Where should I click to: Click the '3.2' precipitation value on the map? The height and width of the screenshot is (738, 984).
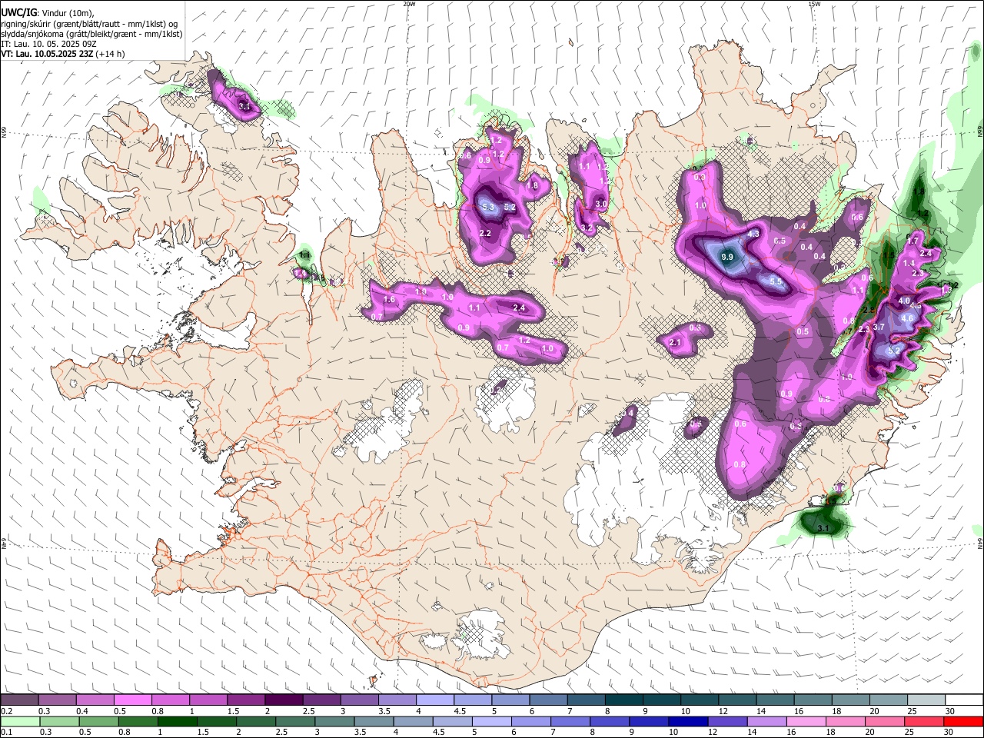(587, 228)
